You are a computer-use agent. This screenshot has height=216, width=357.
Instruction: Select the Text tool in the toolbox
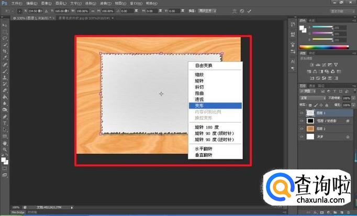(x=5, y=123)
